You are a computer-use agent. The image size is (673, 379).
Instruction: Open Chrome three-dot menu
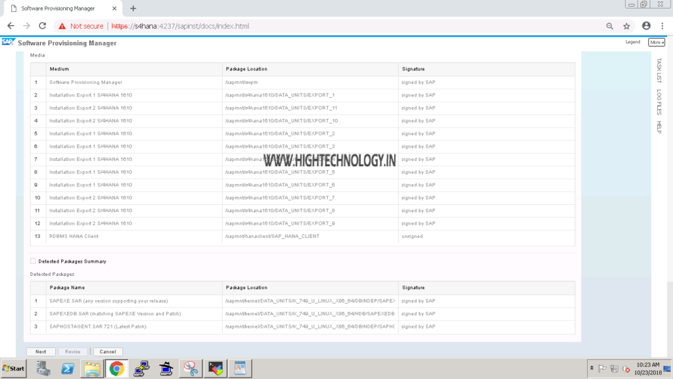tap(662, 26)
